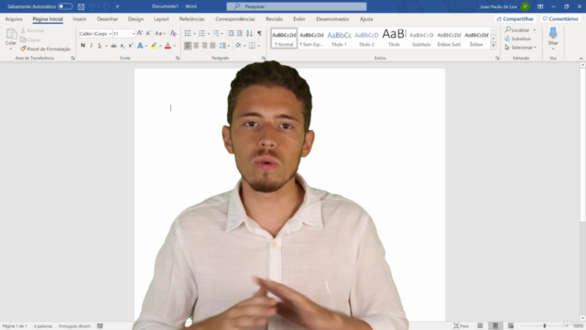
Task: Toggle Underline formatting
Action: [x=100, y=46]
